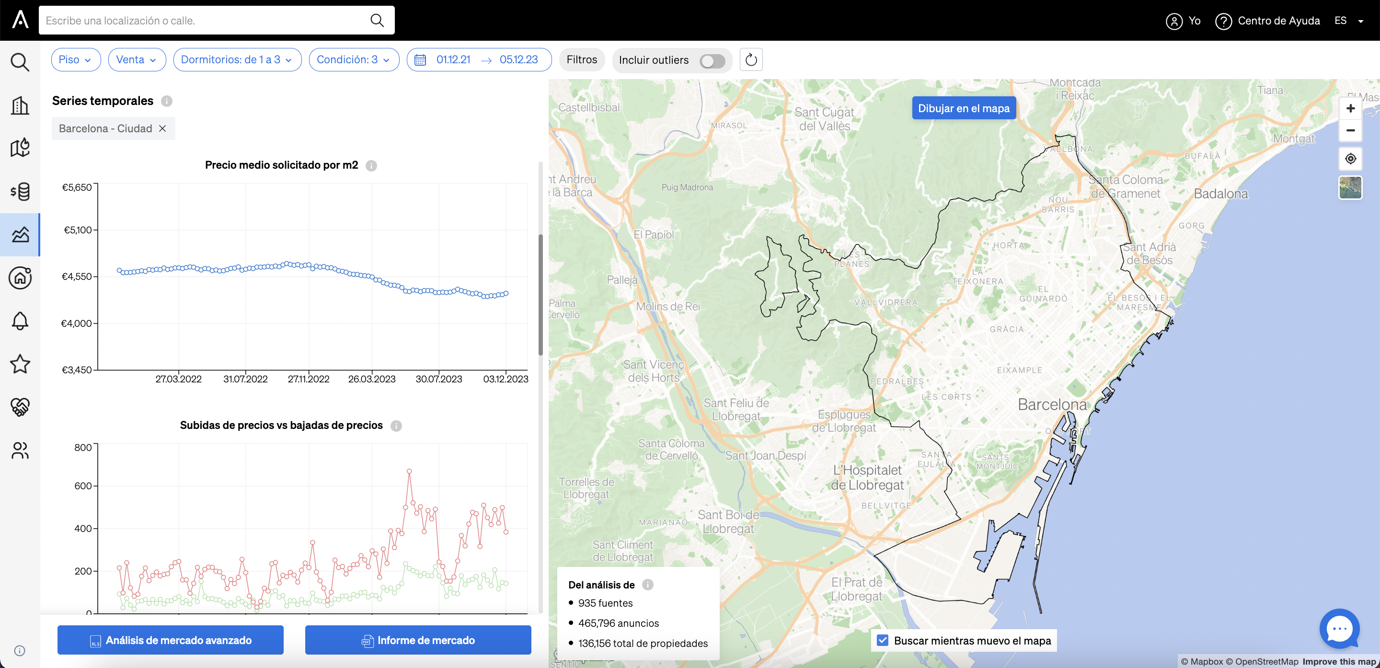Click Informe de mercado button

(418, 640)
